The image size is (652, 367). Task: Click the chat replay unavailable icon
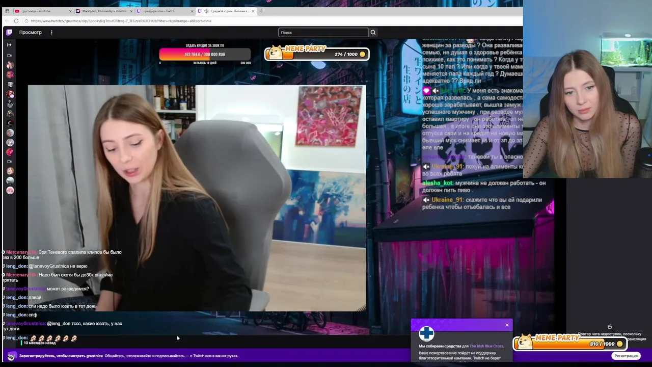point(609,327)
